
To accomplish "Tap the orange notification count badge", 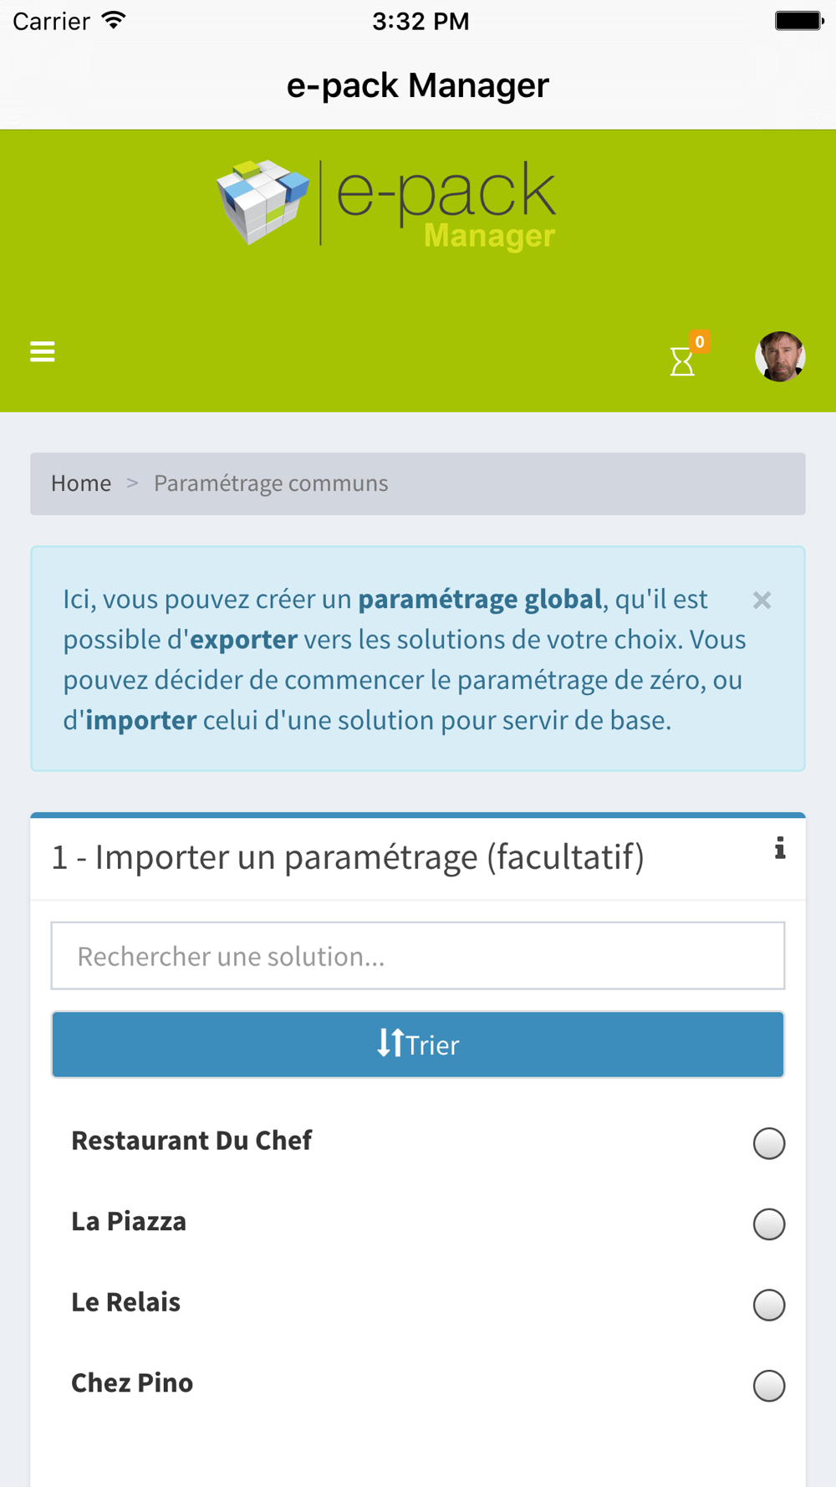I will point(700,341).
